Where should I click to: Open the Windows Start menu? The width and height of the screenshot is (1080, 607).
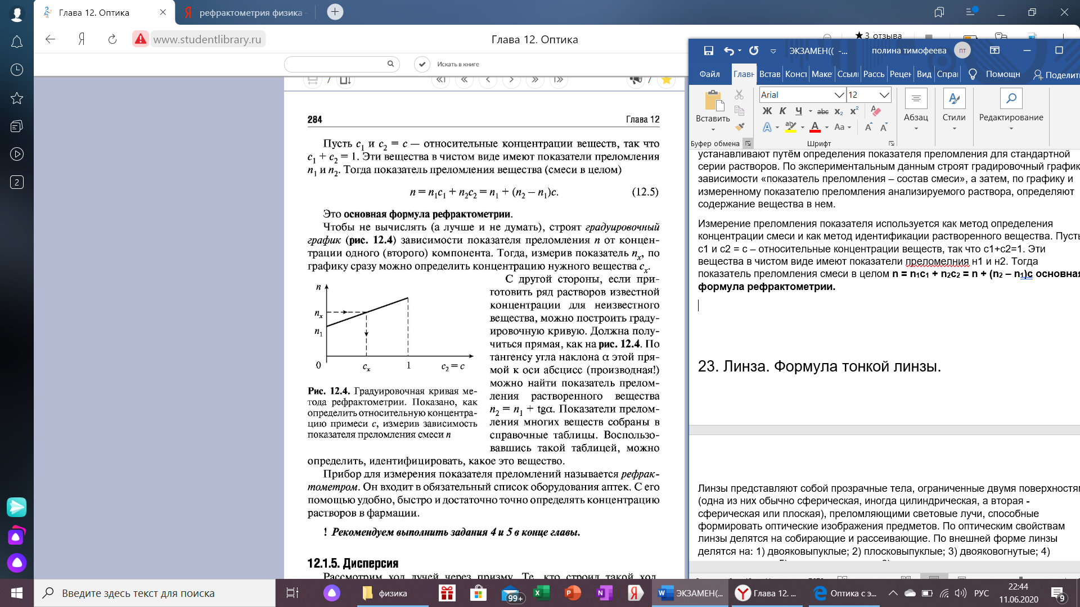coord(17,593)
